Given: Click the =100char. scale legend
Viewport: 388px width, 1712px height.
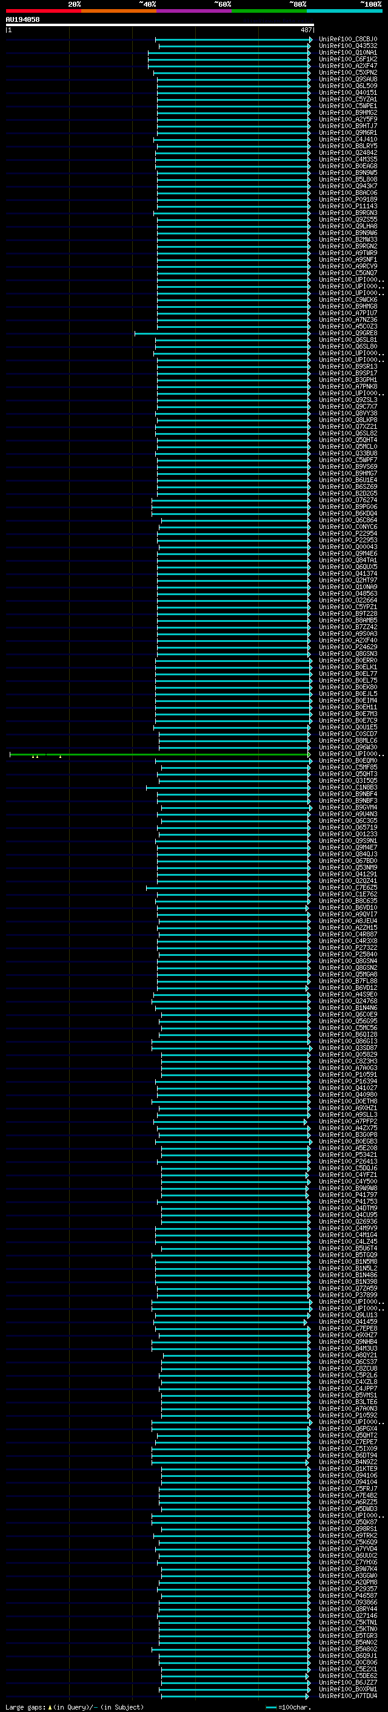Looking at the screenshot, I should 288,1707.
